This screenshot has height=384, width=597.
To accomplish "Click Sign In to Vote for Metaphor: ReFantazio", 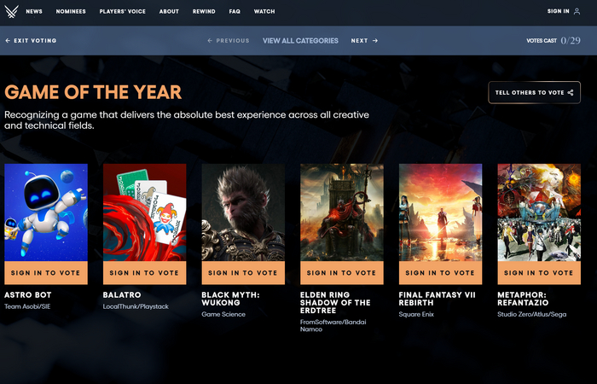I will click(x=539, y=273).
